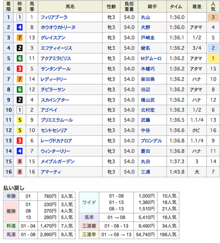The width and height of the screenshot is (220, 243).
Task: Open horse link レディードリー
Action: click(x=54, y=80)
